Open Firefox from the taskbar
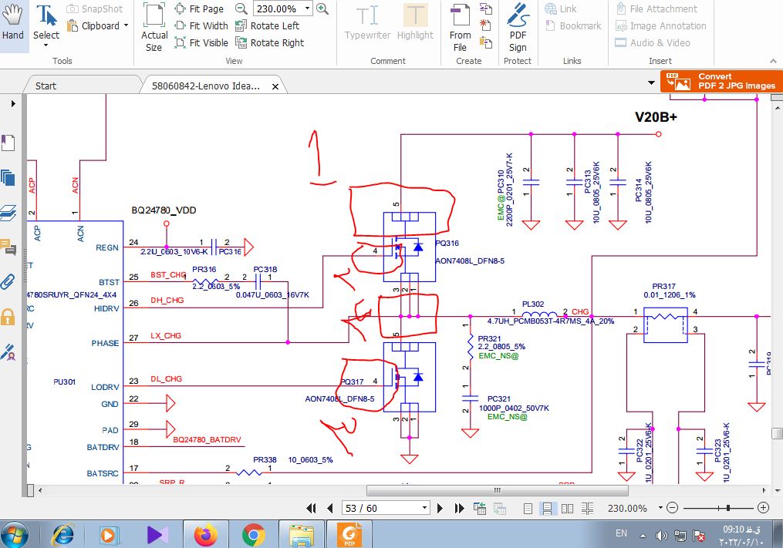The width and height of the screenshot is (783, 548). (205, 535)
